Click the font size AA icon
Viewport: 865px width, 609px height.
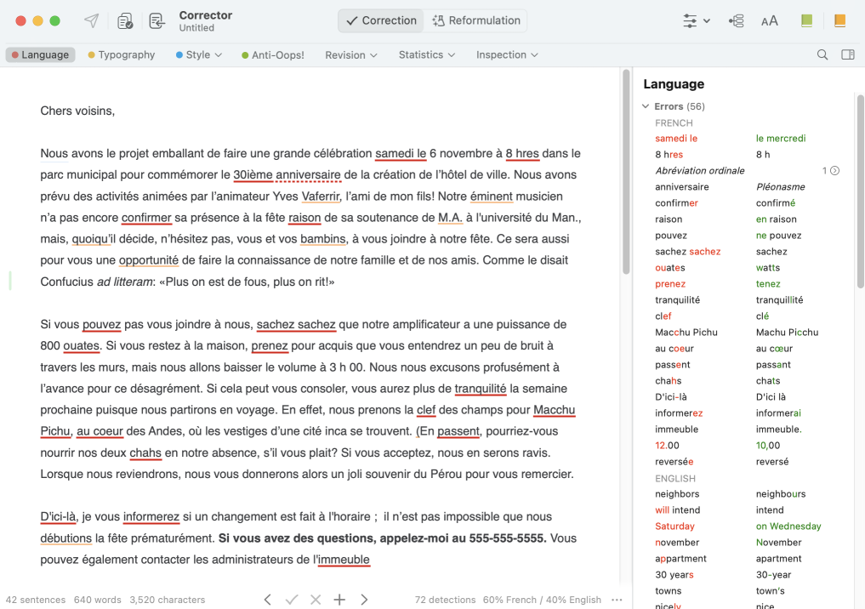(770, 21)
